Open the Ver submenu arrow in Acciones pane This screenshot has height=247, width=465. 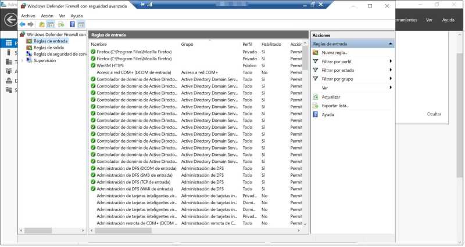(x=391, y=88)
